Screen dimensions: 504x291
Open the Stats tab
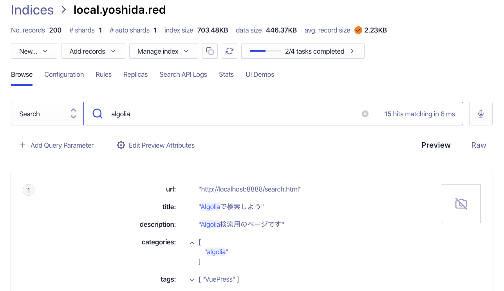click(x=226, y=74)
